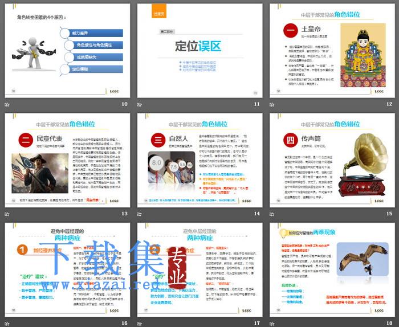The width and height of the screenshot is (399, 327).
Task: Click slide number 16 label
Action: pyautogui.click(x=124, y=323)
